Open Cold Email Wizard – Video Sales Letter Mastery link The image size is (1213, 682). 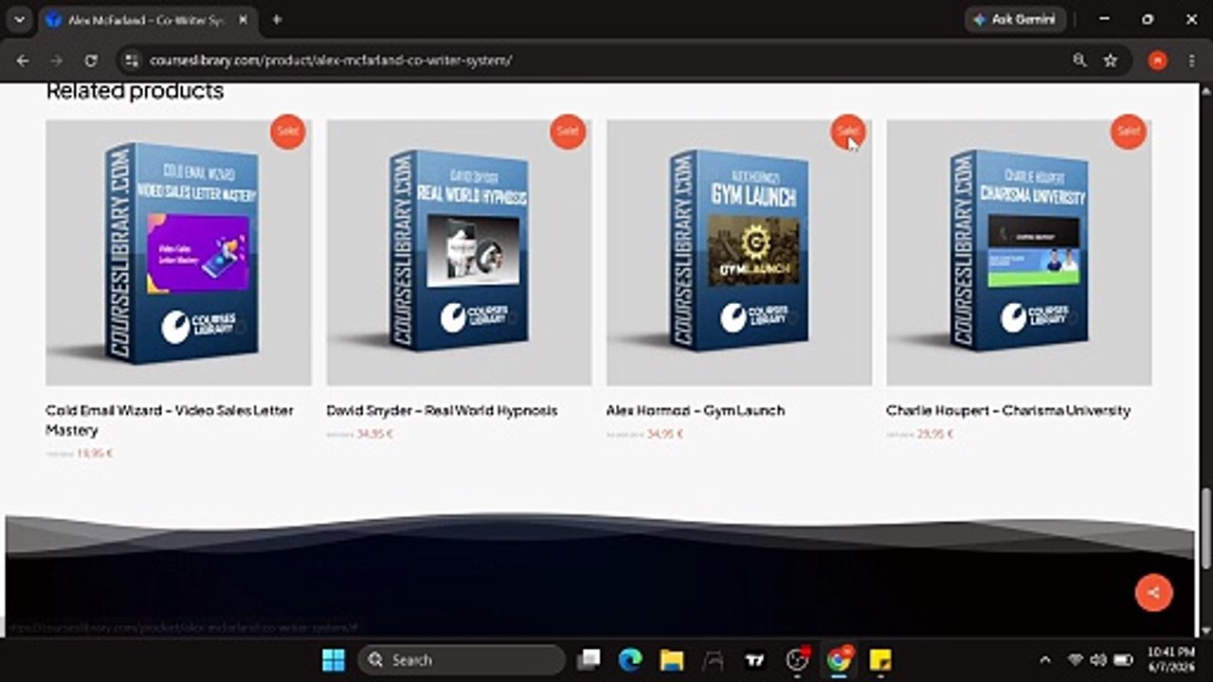tap(170, 421)
